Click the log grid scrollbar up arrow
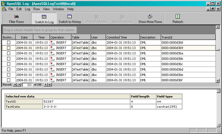 [x=217, y=27]
